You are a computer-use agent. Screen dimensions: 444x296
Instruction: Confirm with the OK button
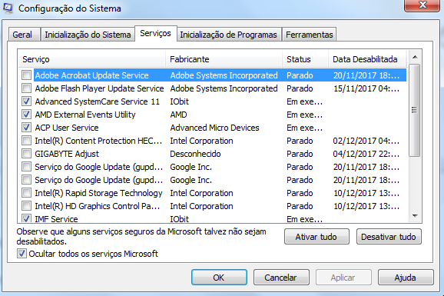pyautogui.click(x=219, y=278)
